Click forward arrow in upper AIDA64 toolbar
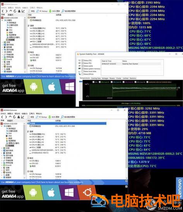 (x=6, y=11)
